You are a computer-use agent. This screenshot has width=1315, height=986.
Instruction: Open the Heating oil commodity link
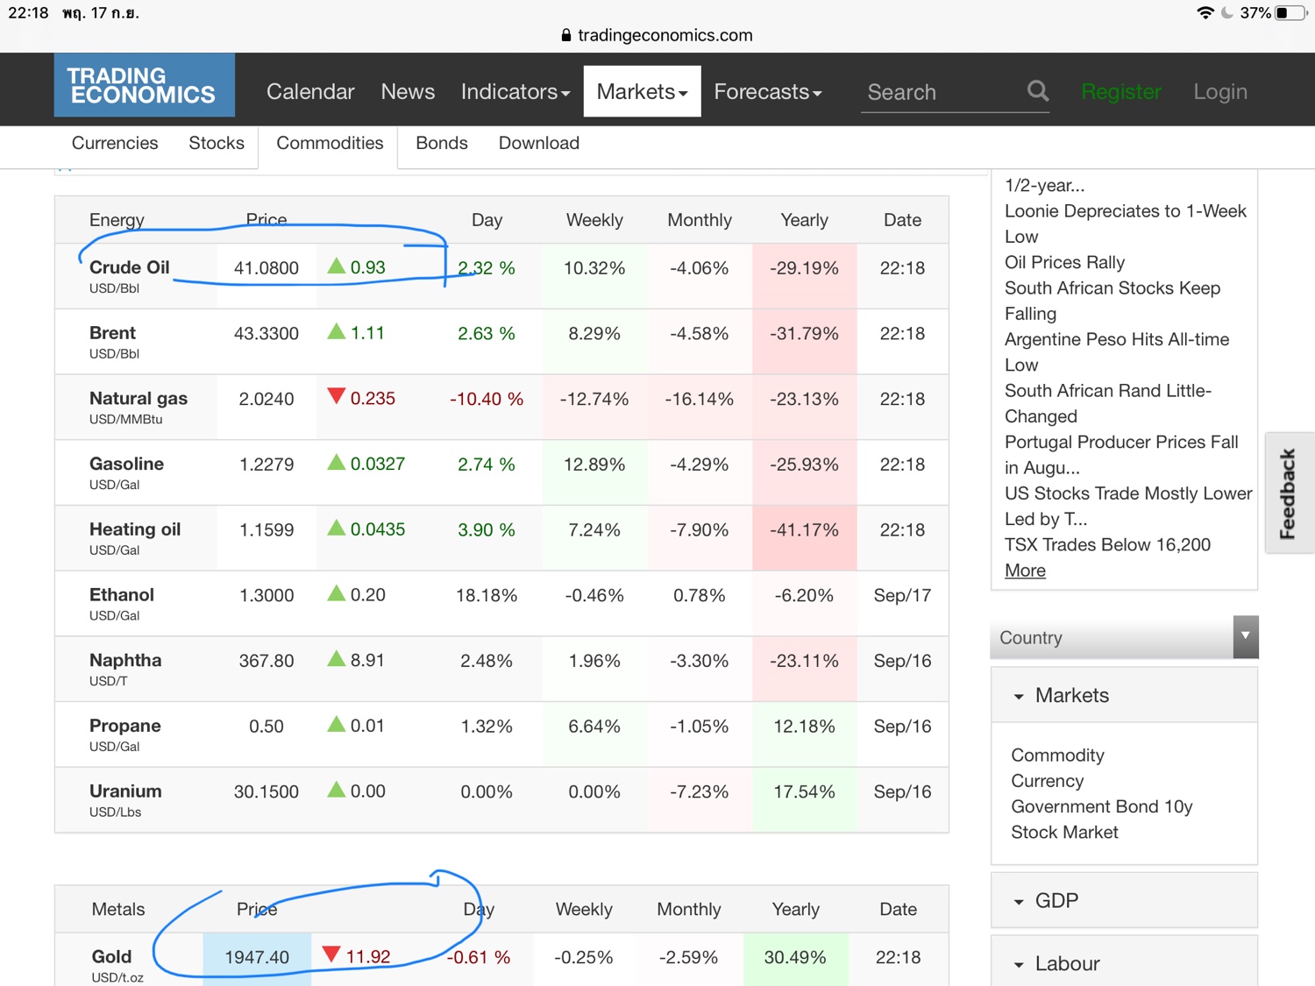pyautogui.click(x=135, y=529)
